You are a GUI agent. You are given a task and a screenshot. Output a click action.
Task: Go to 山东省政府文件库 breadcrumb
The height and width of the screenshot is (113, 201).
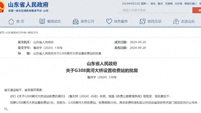click(x=16, y=33)
